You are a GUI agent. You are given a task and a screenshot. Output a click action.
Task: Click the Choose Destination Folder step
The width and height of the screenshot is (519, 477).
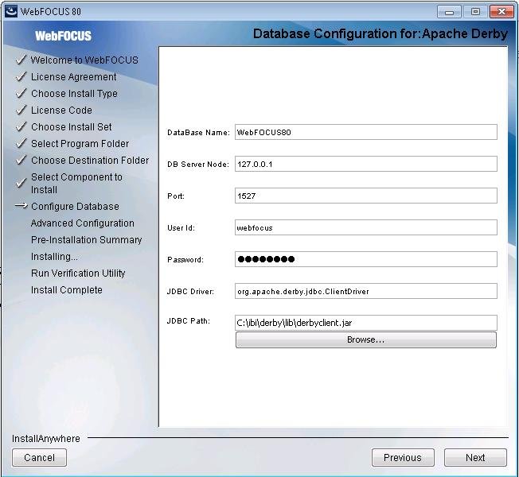(90, 160)
